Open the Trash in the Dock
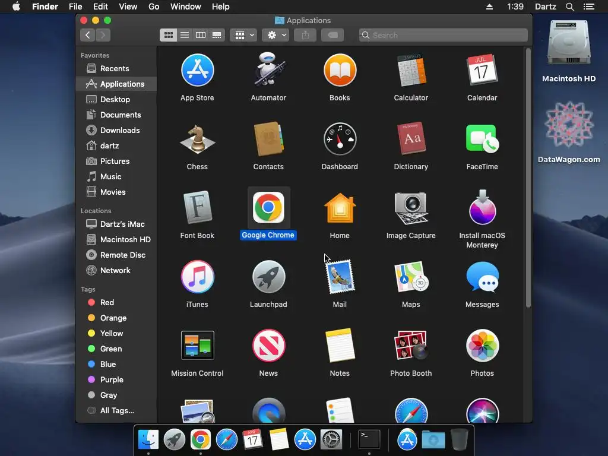This screenshot has width=608, height=456. click(460, 440)
